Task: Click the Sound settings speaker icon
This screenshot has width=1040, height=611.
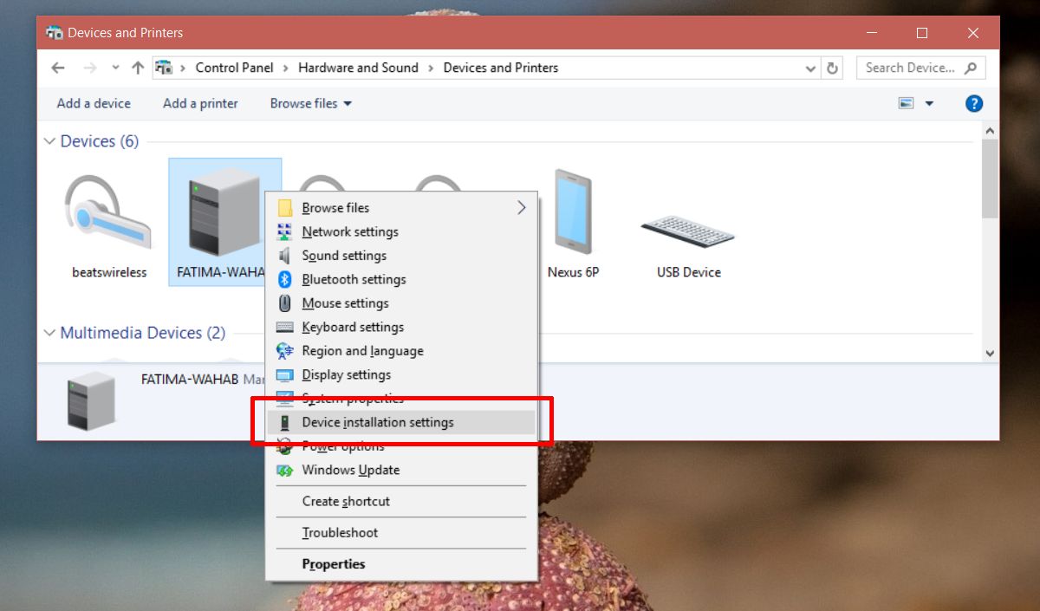Action: (x=284, y=256)
